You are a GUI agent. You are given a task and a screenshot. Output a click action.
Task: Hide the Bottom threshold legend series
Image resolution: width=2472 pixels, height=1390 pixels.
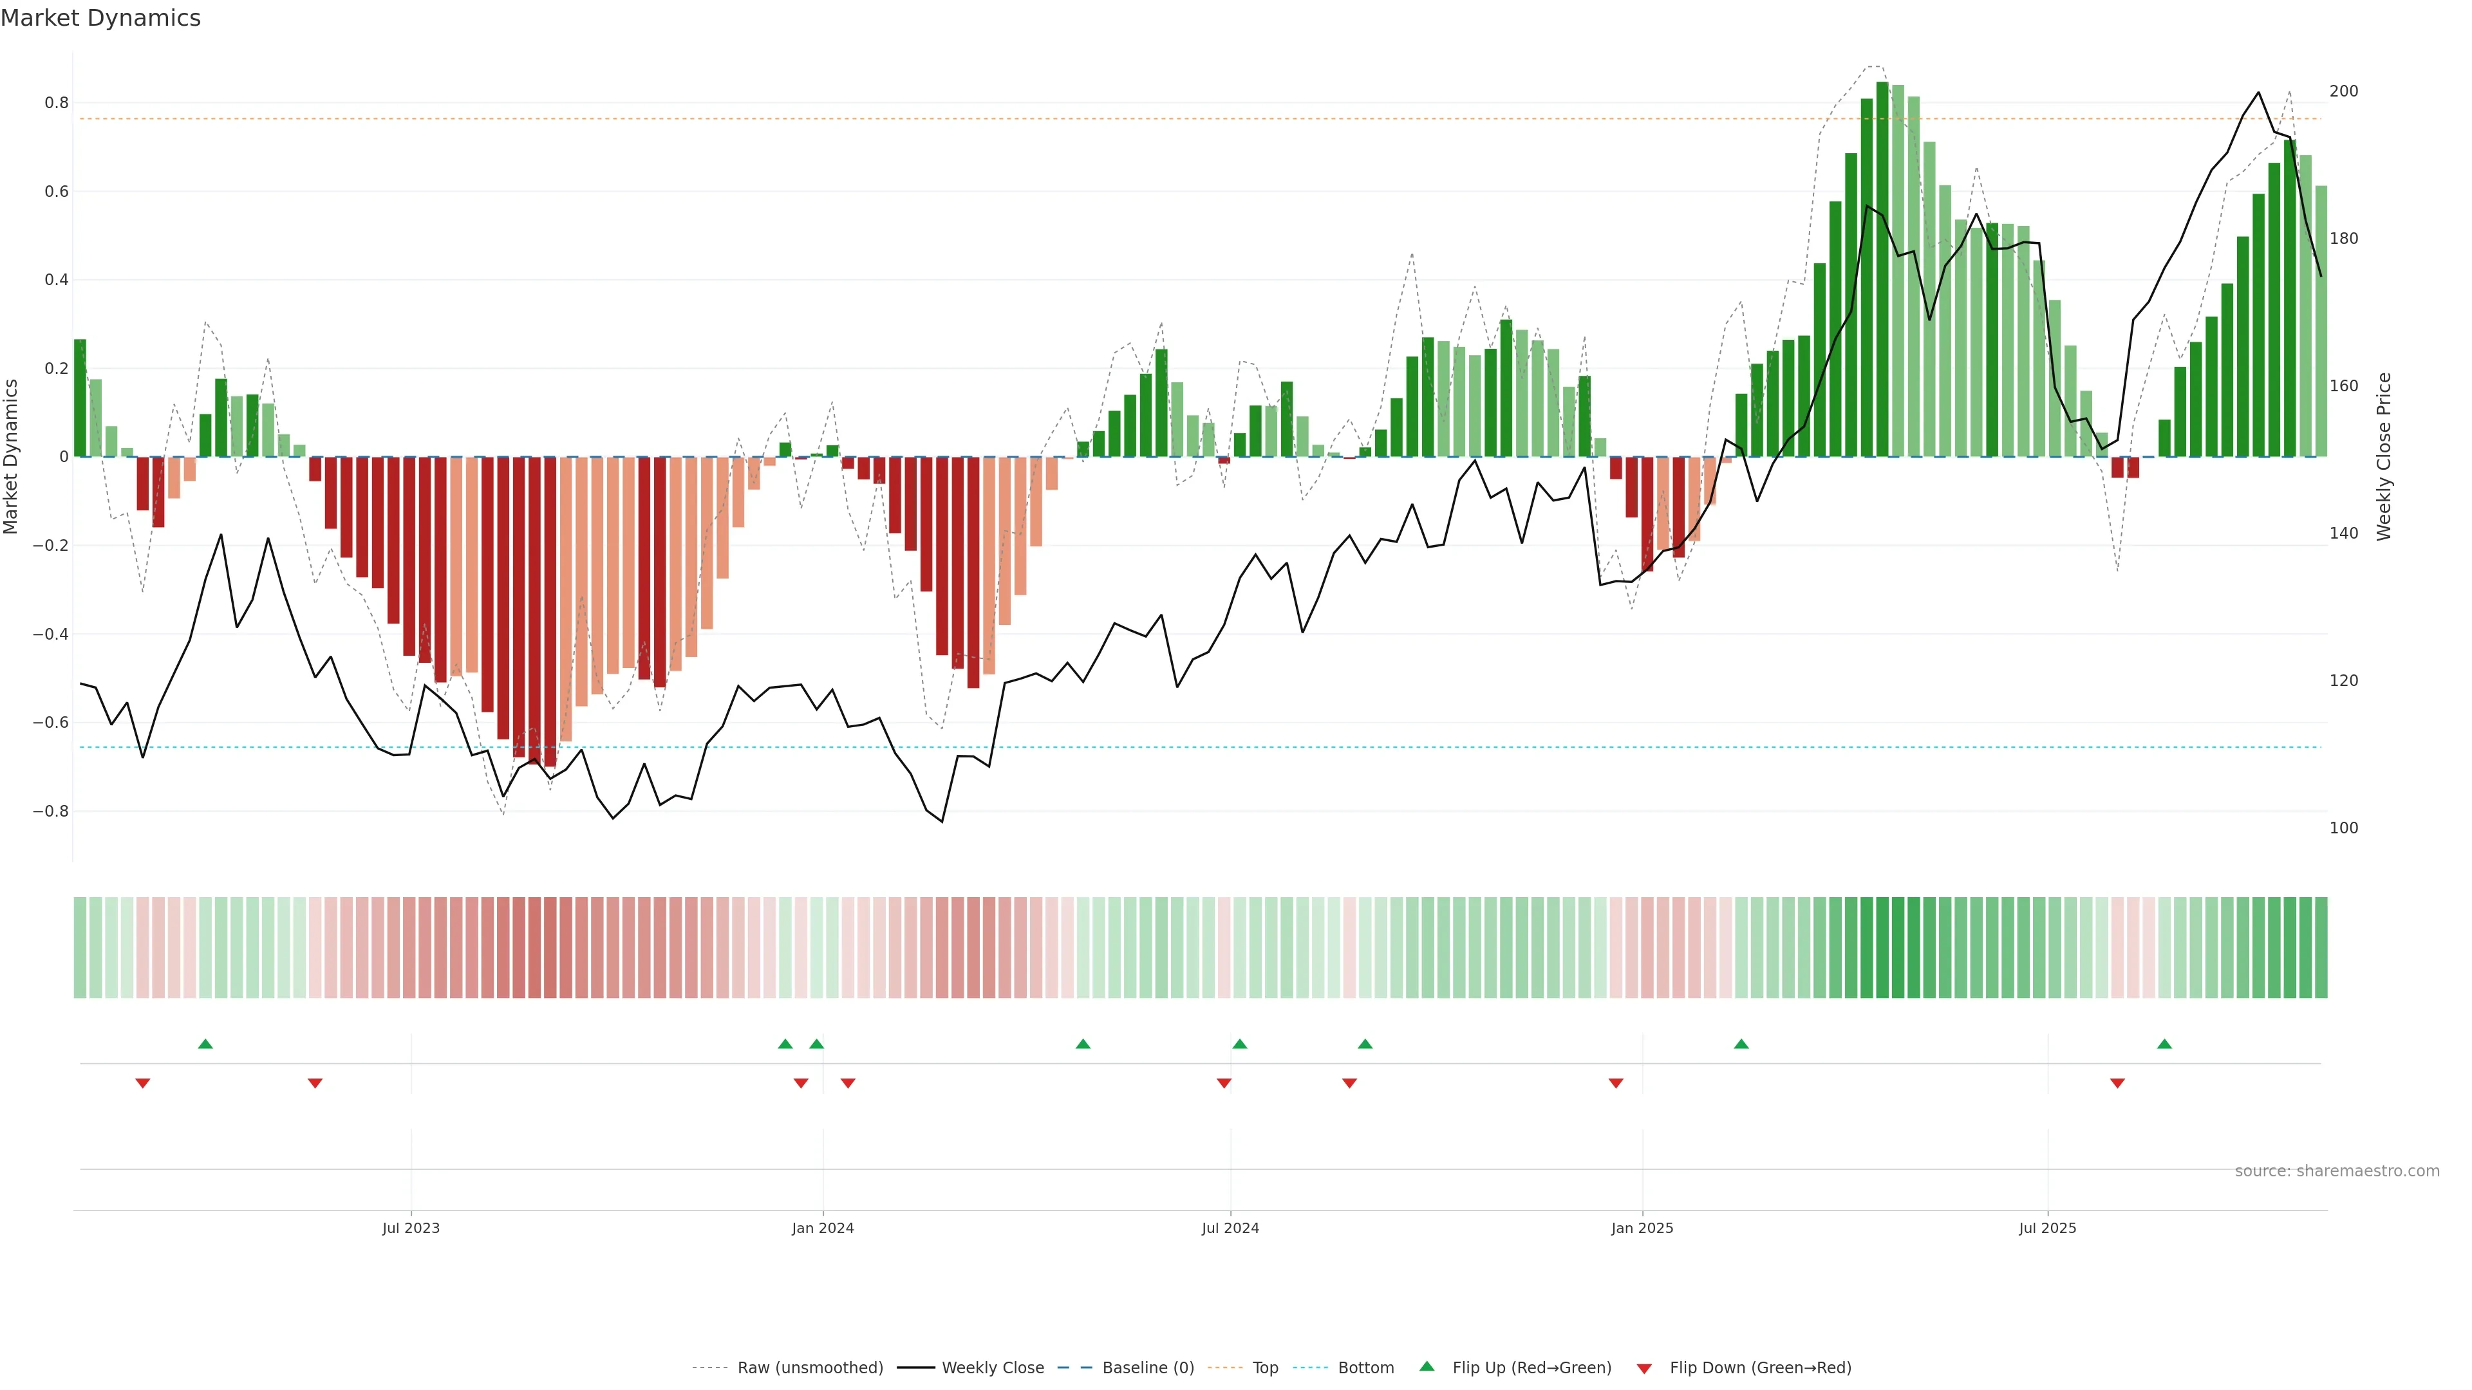click(1365, 1368)
